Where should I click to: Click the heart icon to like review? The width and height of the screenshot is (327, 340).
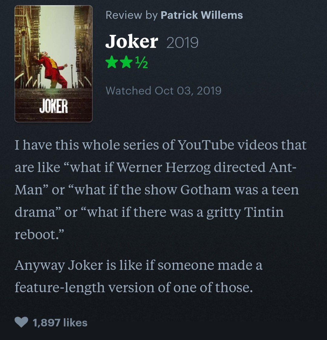[x=21, y=322]
